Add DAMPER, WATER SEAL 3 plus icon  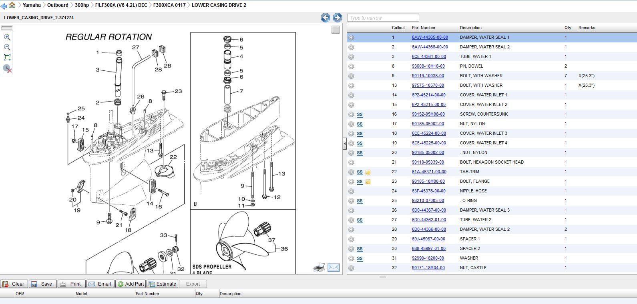[x=351, y=210]
